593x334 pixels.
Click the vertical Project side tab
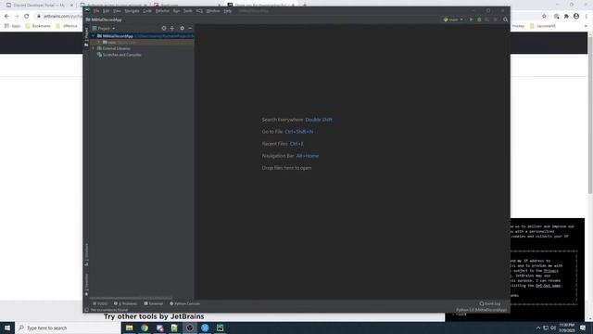coord(86,37)
